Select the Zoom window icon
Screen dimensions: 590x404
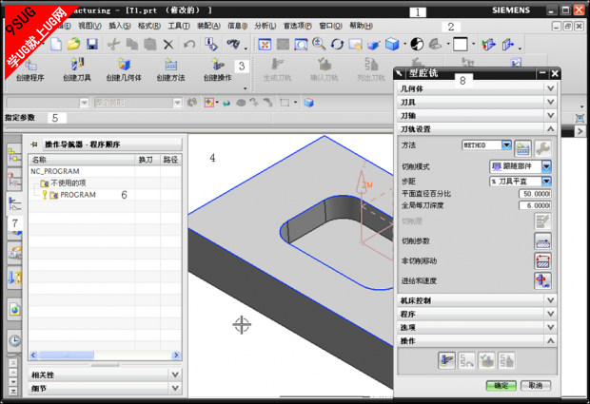[301, 45]
